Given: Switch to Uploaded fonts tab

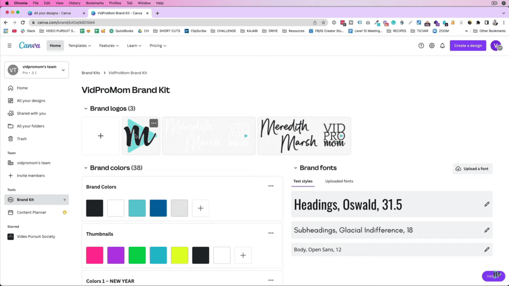Looking at the screenshot, I should pos(339,181).
